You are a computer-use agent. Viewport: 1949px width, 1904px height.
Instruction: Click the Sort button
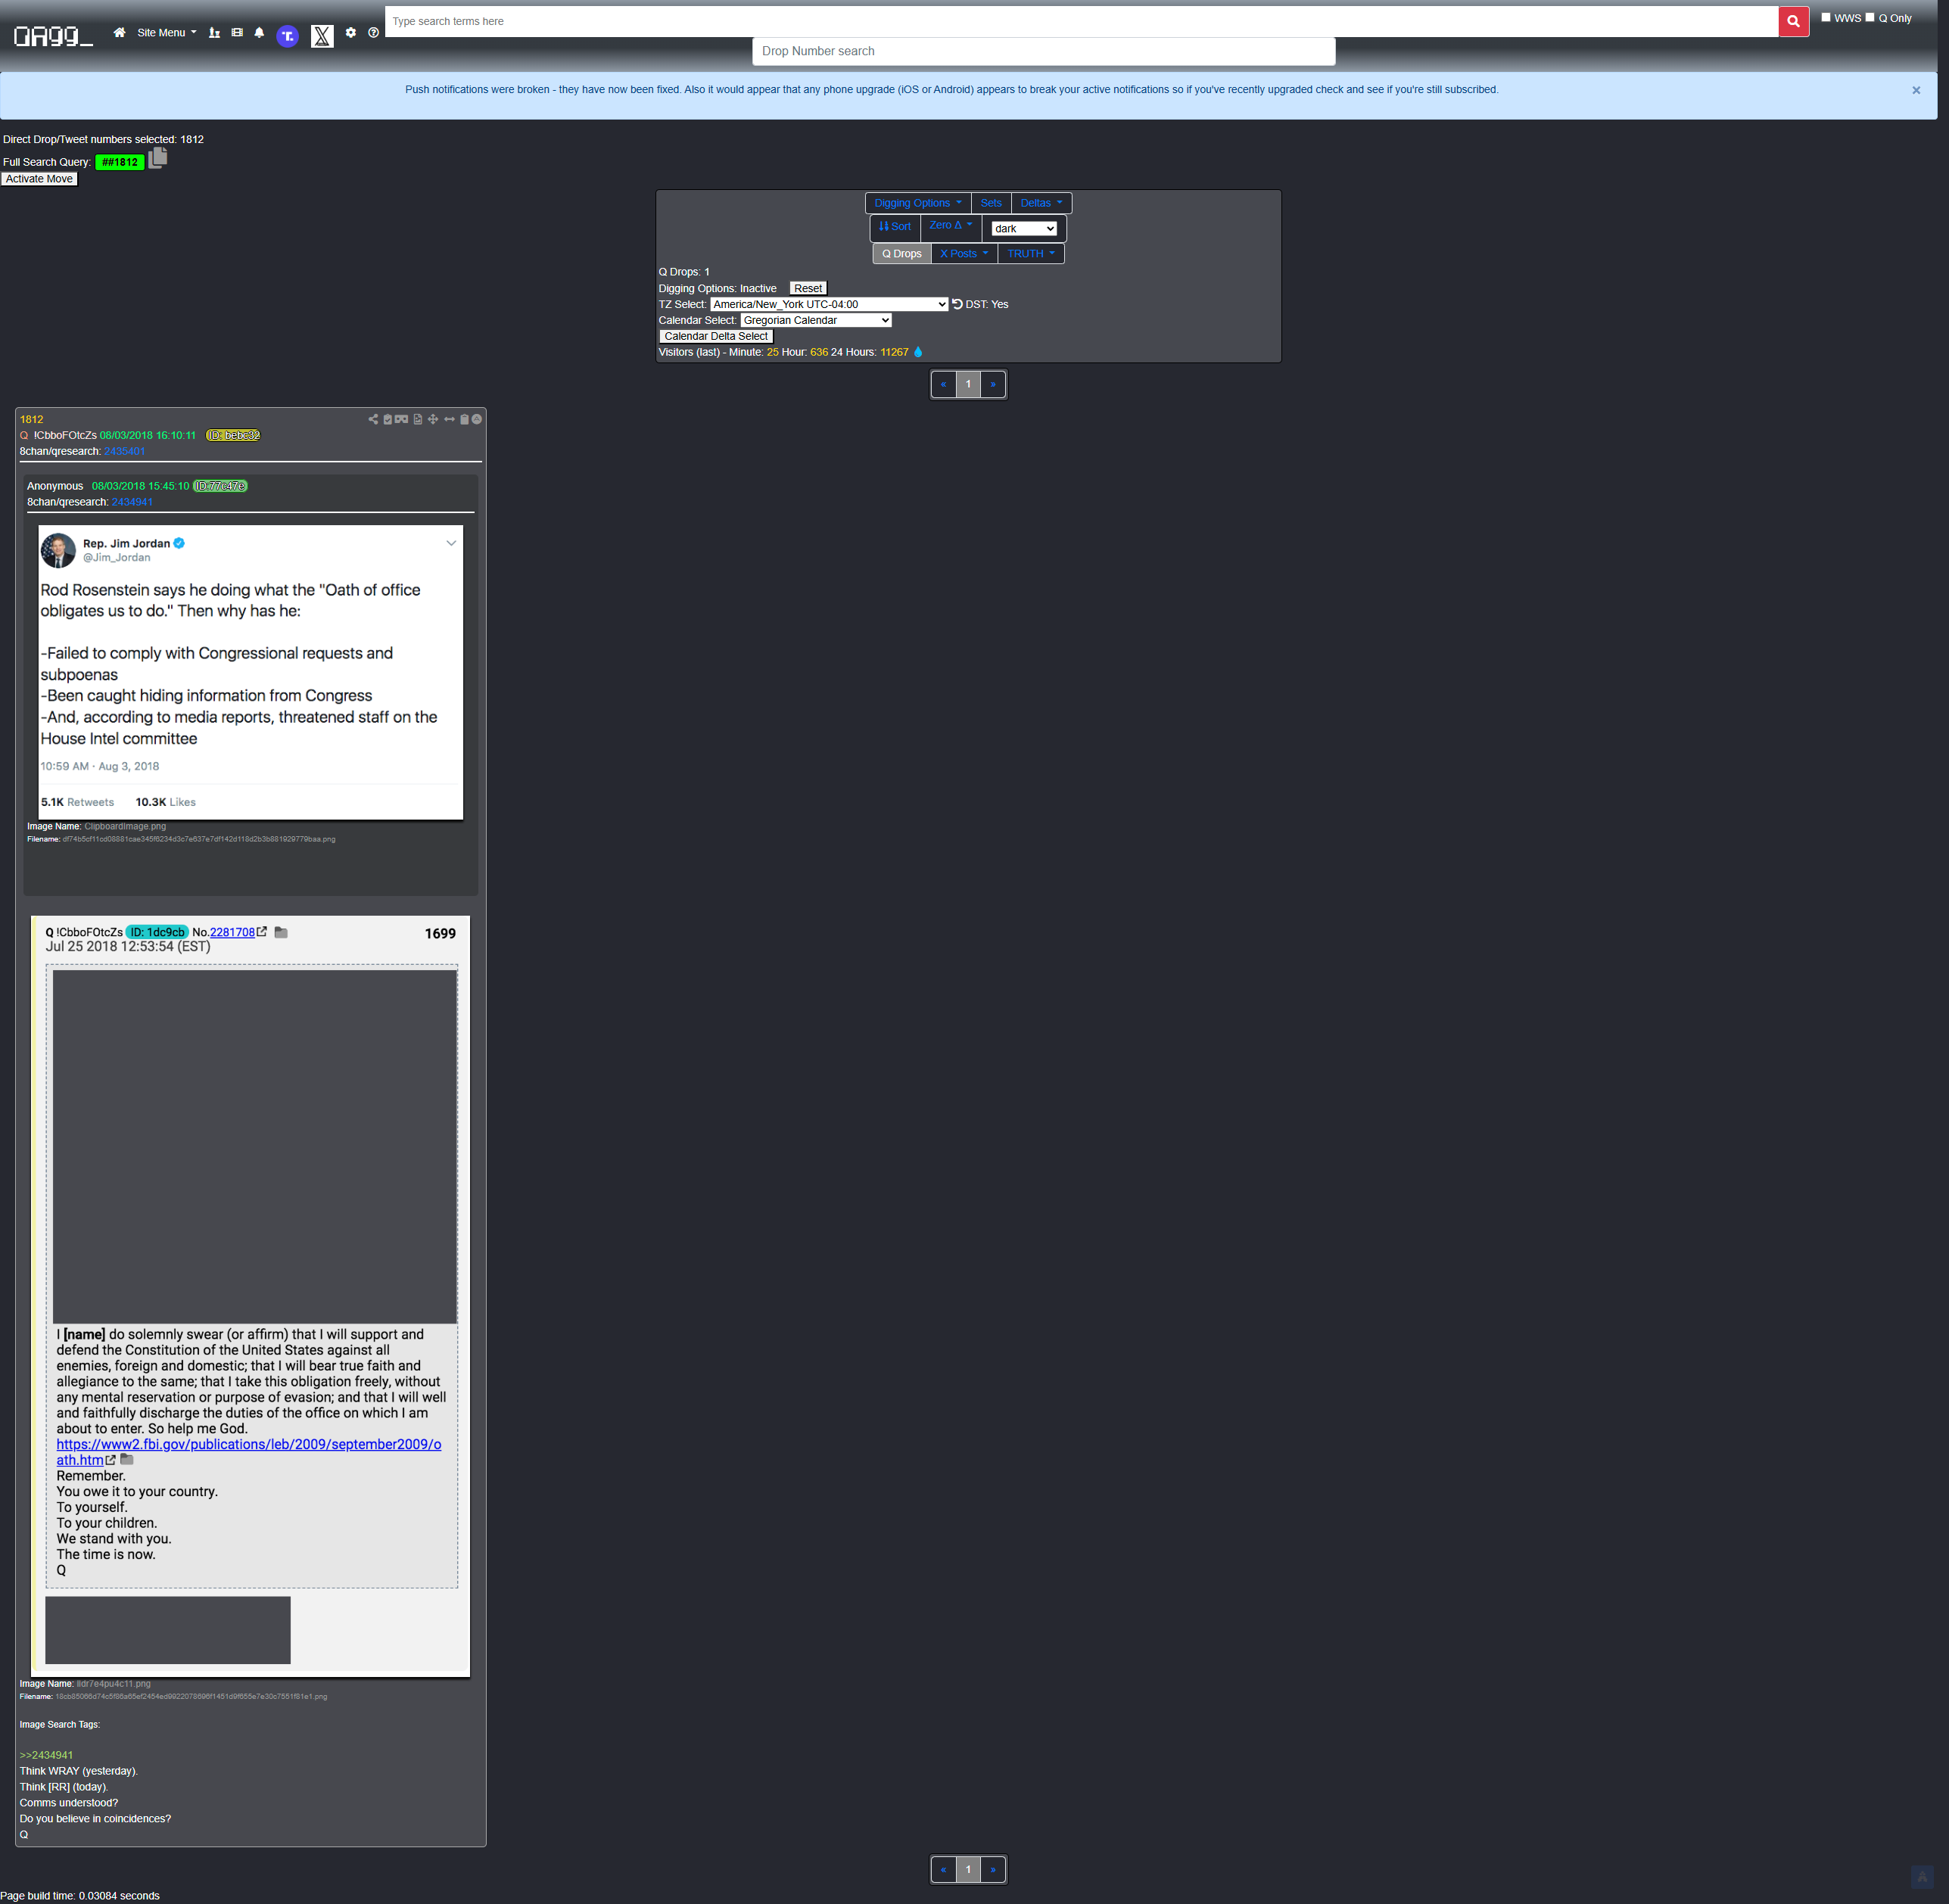895,226
